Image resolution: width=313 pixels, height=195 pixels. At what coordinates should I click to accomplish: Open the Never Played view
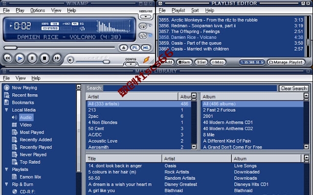click(33, 155)
